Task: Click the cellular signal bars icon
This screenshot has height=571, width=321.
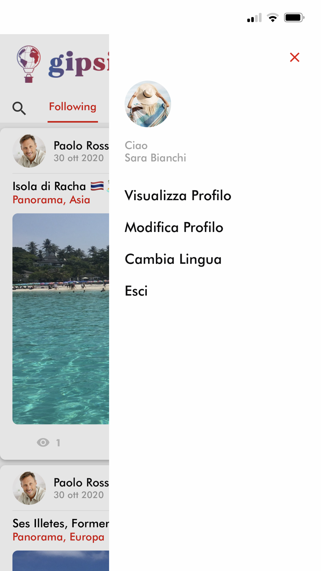Action: pyautogui.click(x=254, y=18)
